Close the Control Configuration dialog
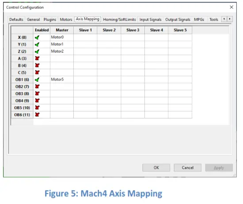Image resolution: width=243 pixels, height=204 pixels. tap(232, 7)
